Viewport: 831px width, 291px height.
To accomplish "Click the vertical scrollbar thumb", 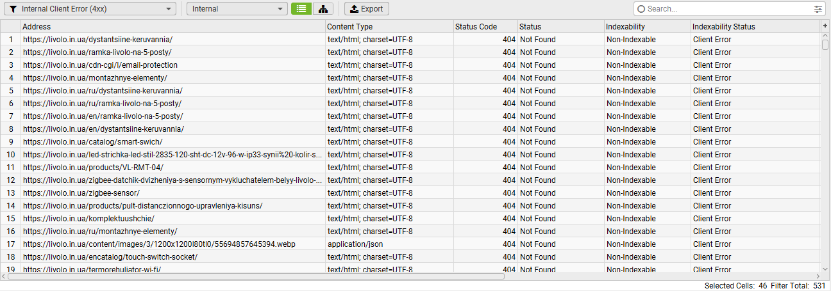I will pos(825,45).
